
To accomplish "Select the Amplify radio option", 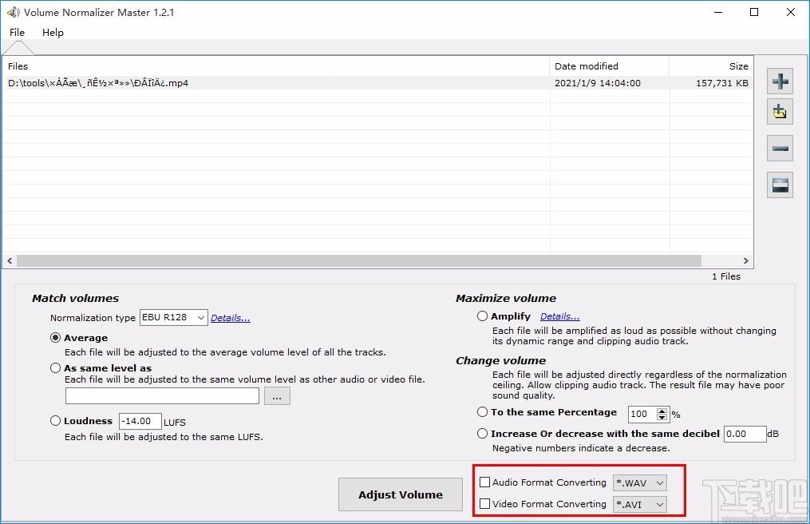I will 482,316.
